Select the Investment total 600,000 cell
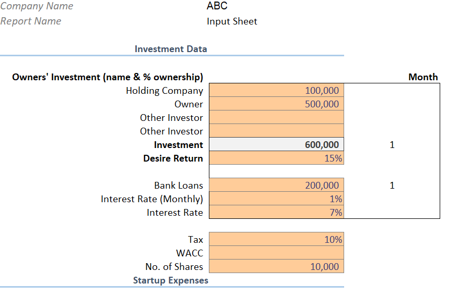The height and width of the screenshot is (296, 459). 276,144
